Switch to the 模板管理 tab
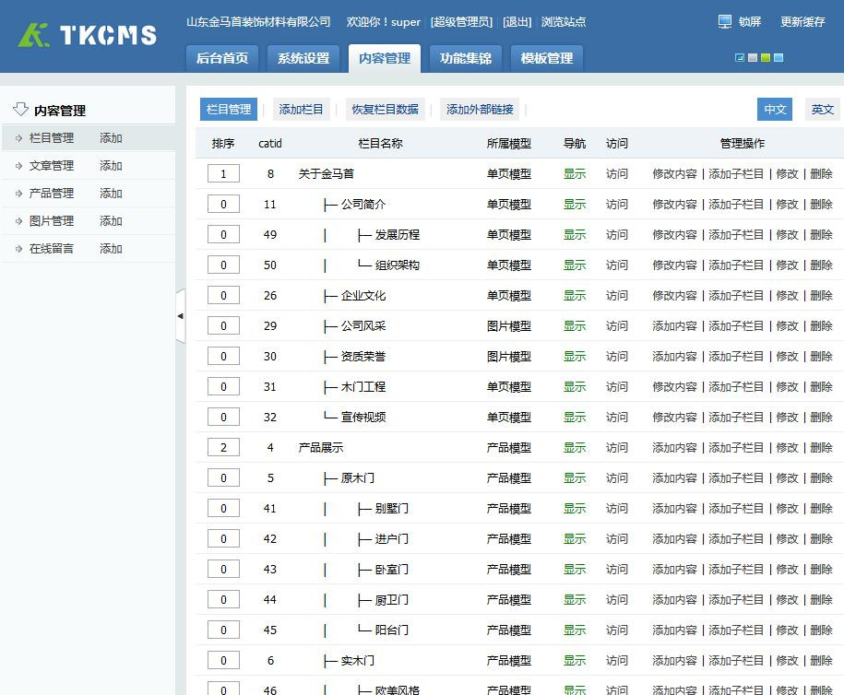Viewport: 844px width, 695px height. pos(547,58)
